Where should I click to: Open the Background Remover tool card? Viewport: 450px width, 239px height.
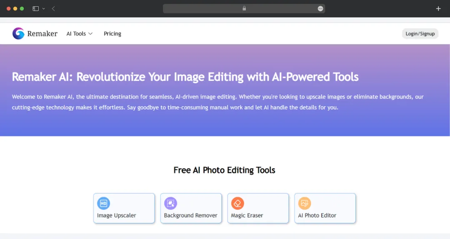click(191, 208)
